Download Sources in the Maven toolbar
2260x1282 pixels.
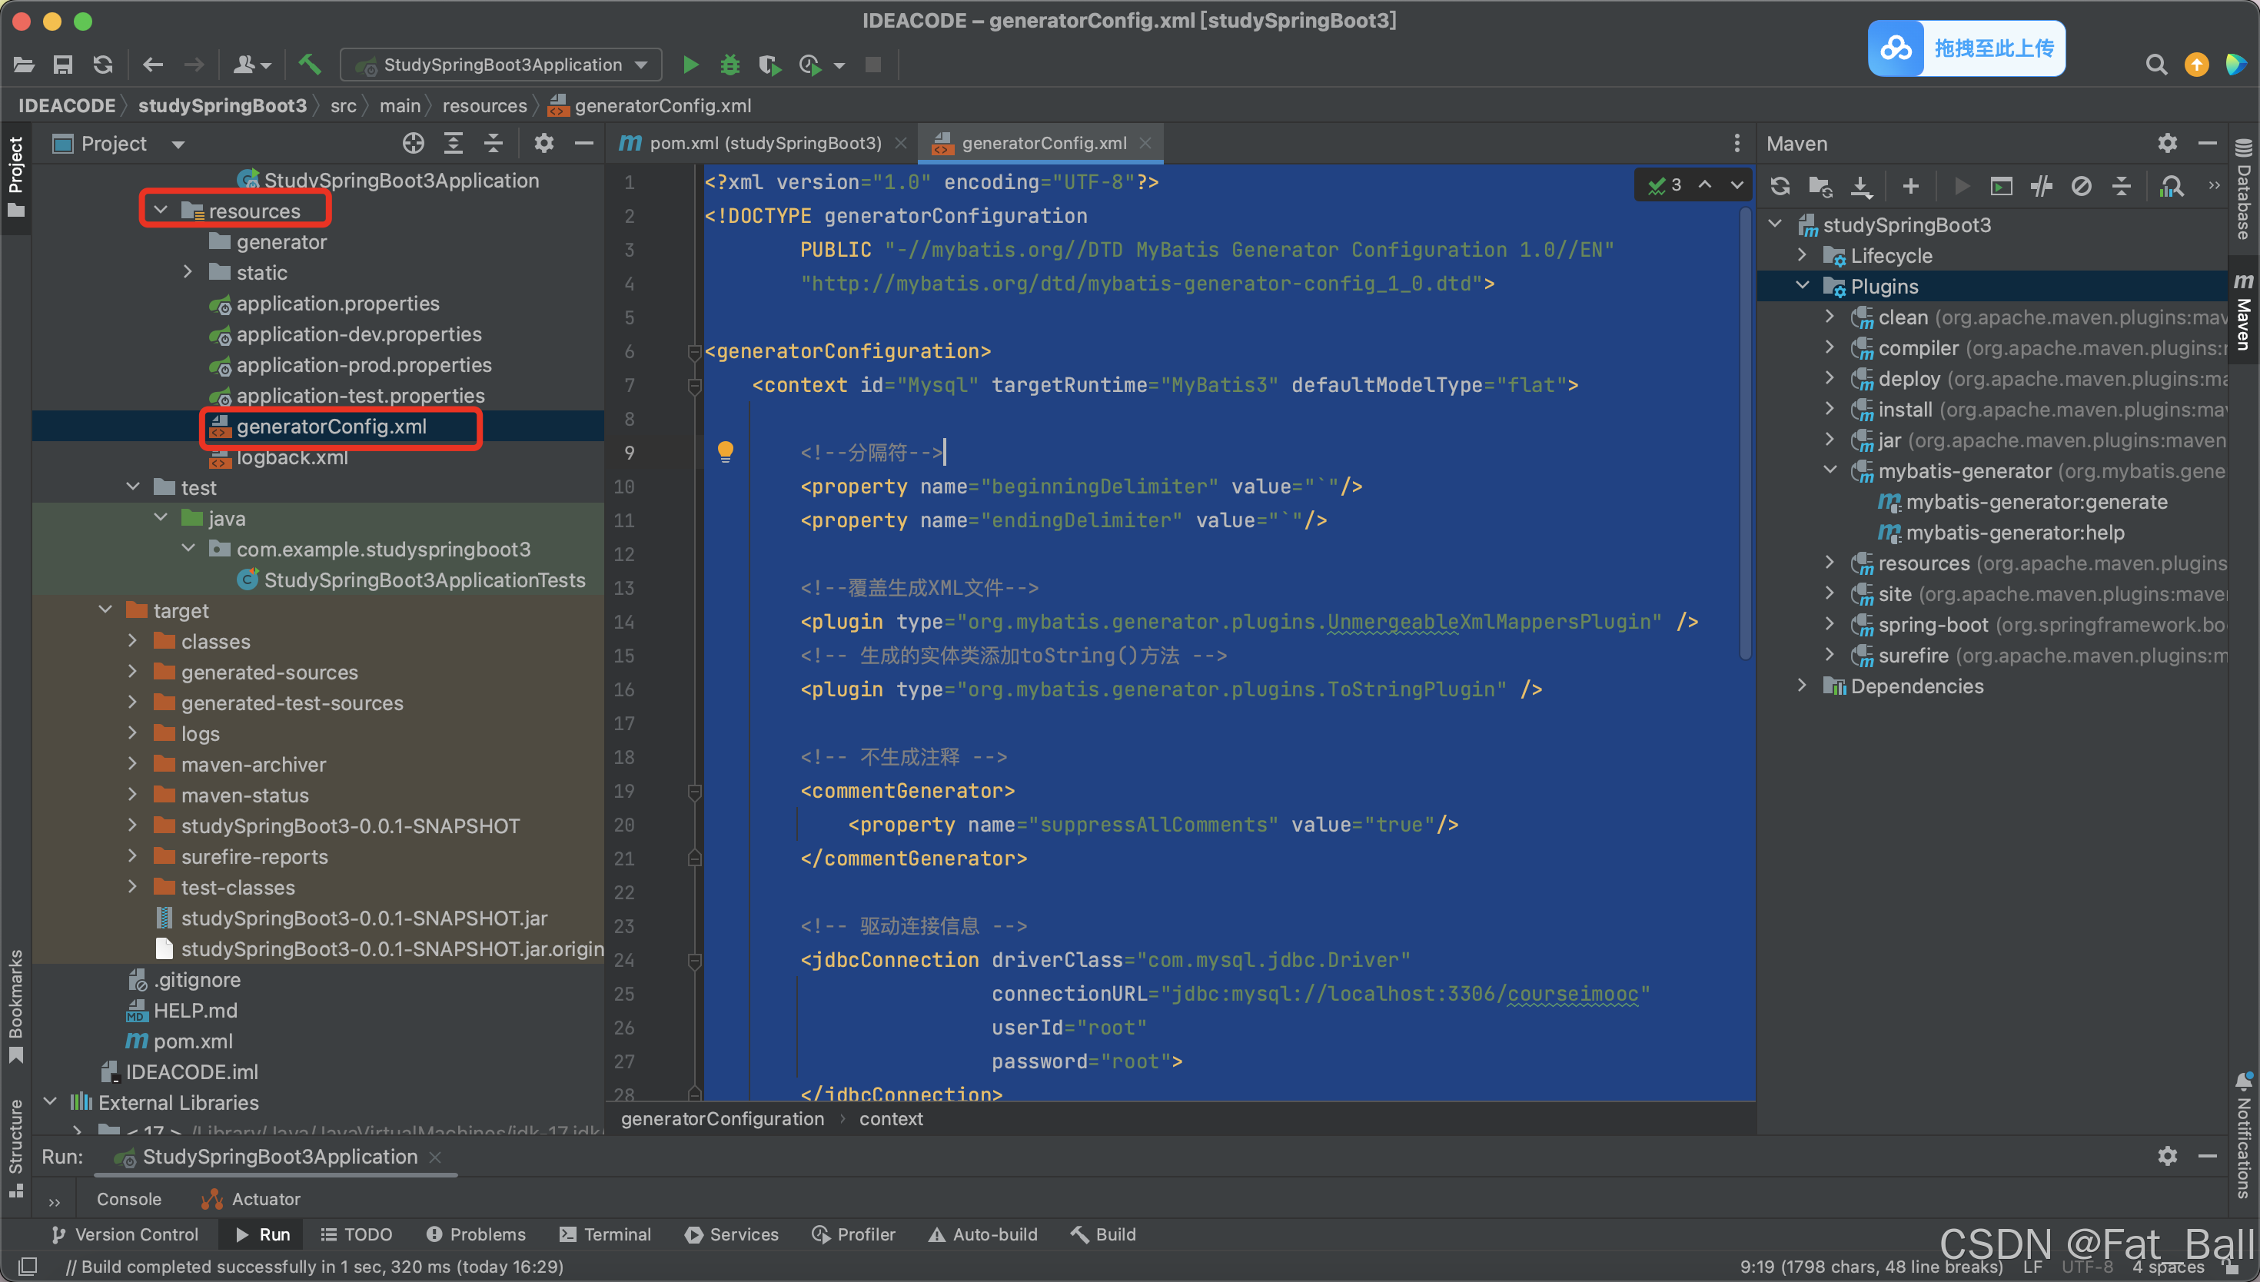[1860, 186]
